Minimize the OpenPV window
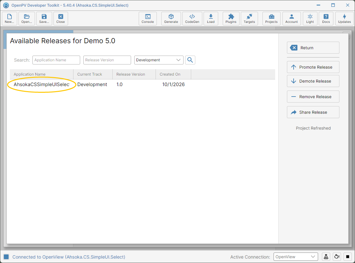 pos(318,5)
